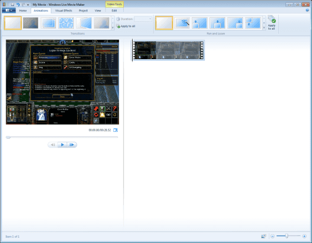Select the video clip on the storyboard
This screenshot has height=243, width=312.
[x=168, y=50]
